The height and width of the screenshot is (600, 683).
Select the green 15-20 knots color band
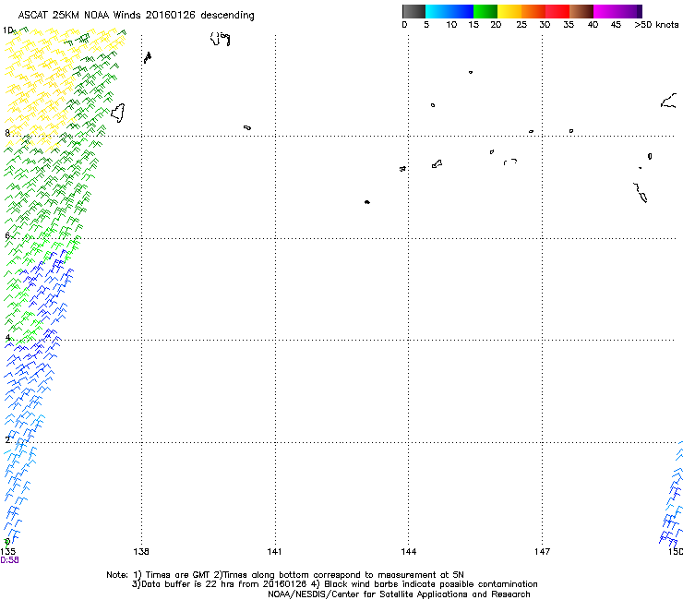(x=485, y=11)
